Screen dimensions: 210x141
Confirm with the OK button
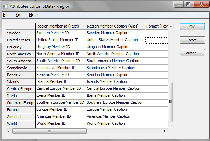192,27
